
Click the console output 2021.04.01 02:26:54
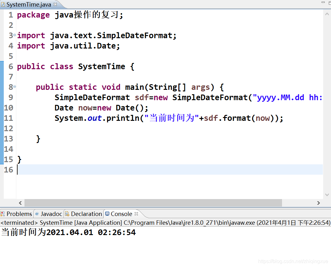pyautogui.click(x=91, y=233)
